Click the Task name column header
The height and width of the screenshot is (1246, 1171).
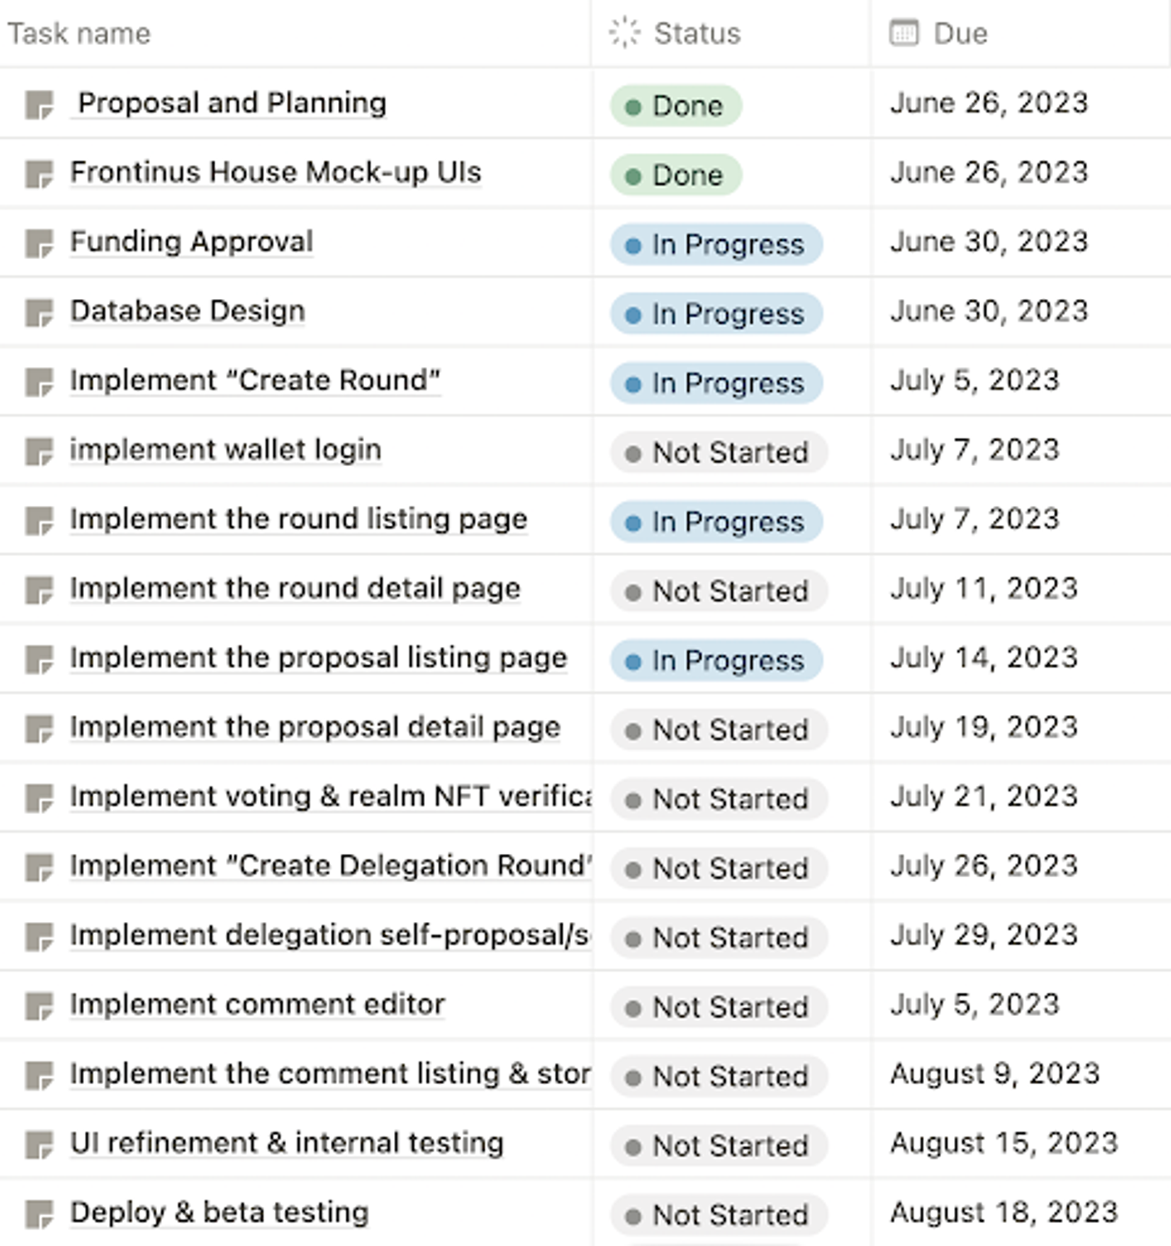(80, 34)
